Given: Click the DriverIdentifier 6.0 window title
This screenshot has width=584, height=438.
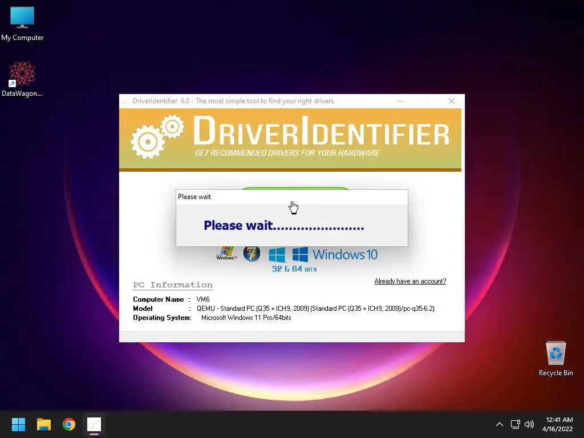Looking at the screenshot, I should click(x=234, y=101).
